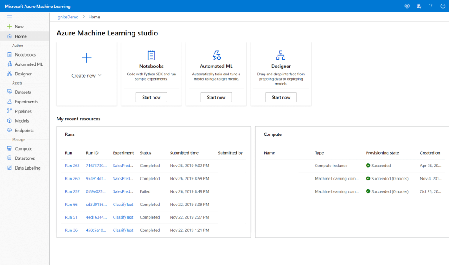Open Run 36 link
The image size is (449, 265).
click(71, 230)
